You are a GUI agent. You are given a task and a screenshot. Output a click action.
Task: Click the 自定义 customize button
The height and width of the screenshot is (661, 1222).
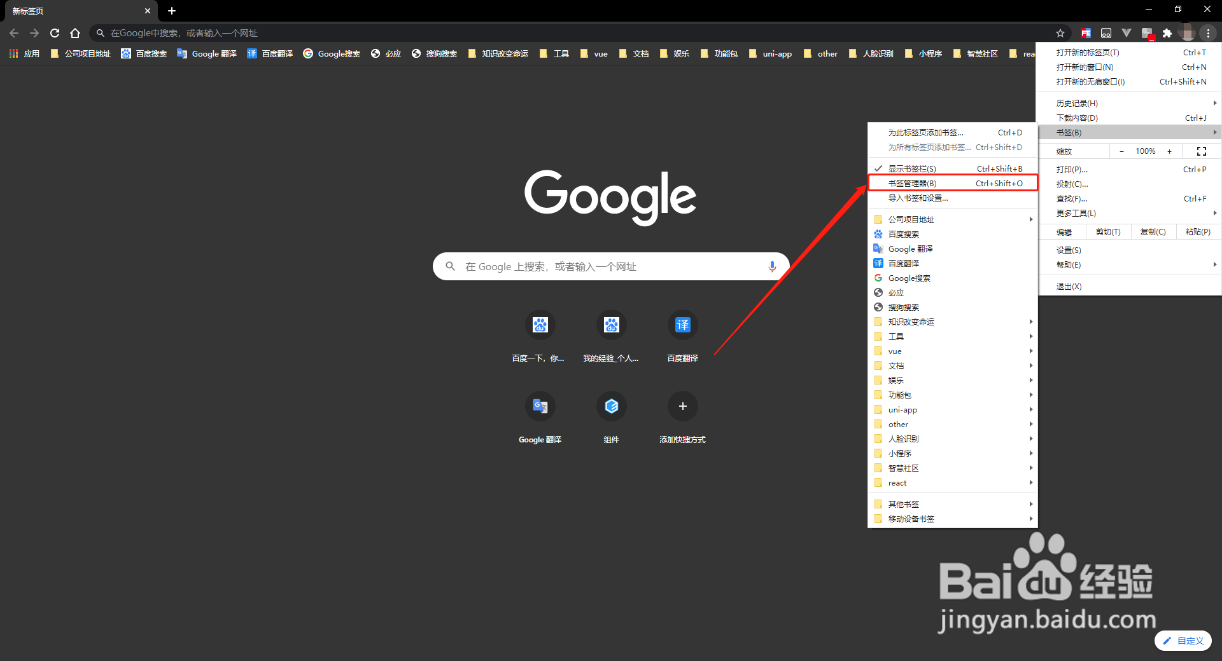1183,641
